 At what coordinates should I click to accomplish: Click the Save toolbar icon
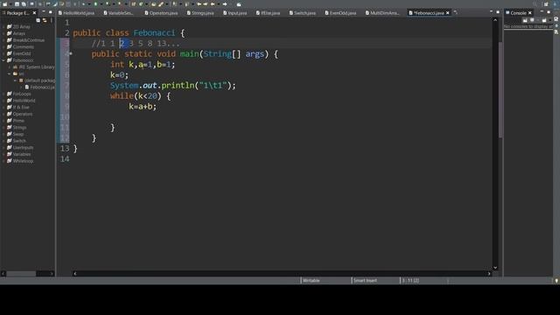[x=17, y=3]
